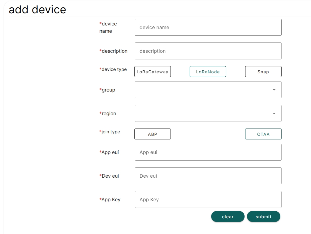
Task: Expand the region dropdown
Action: point(203,113)
